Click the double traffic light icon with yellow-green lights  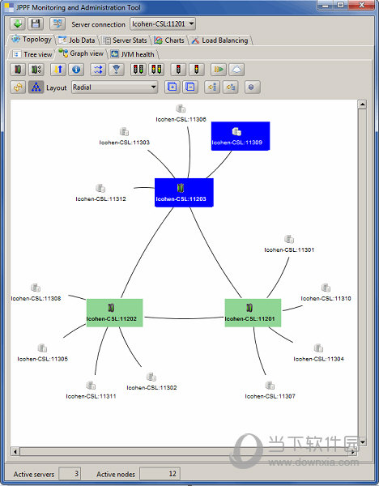click(156, 70)
